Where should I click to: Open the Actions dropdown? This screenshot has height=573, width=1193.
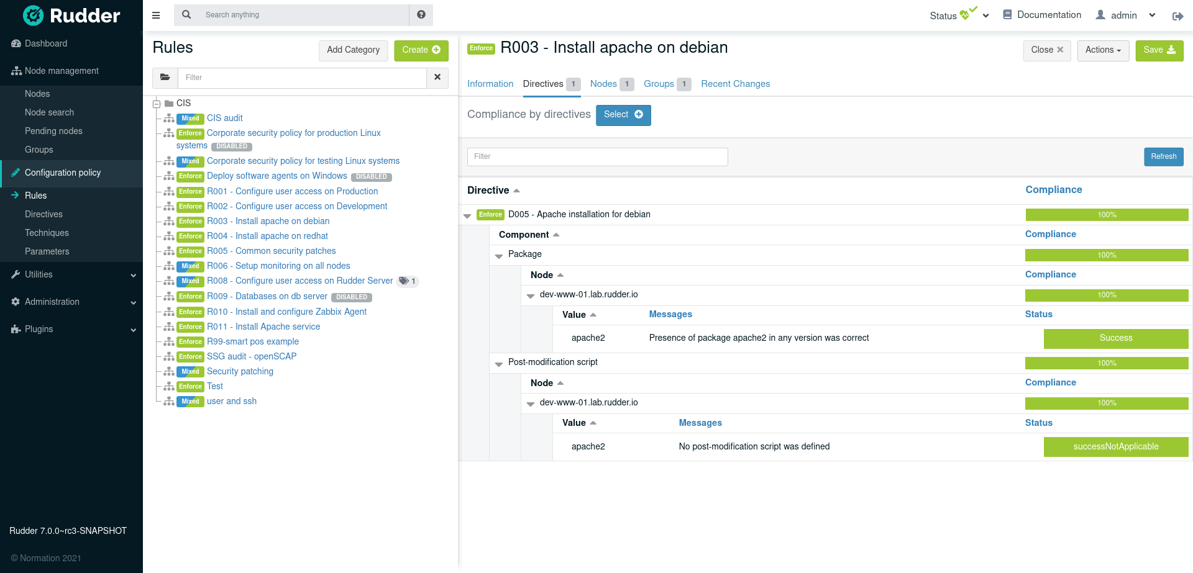point(1102,50)
